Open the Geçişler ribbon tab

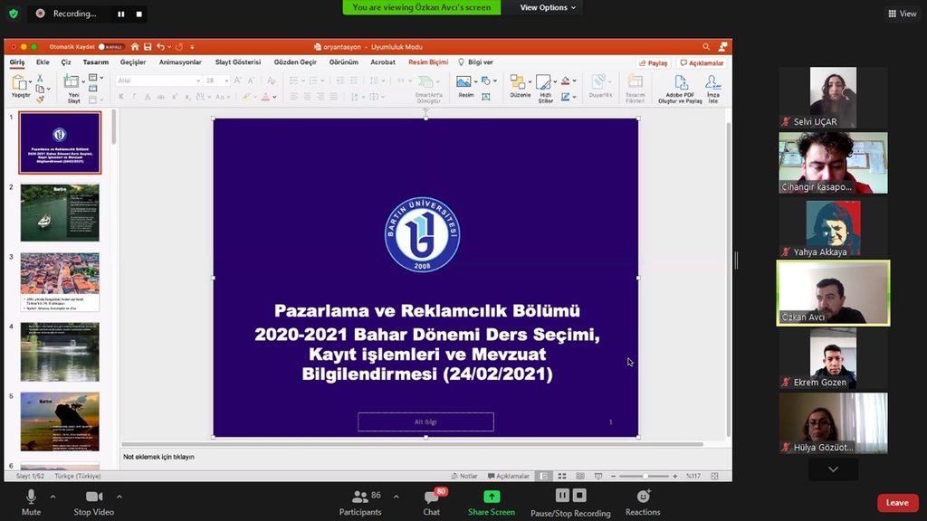click(x=133, y=62)
